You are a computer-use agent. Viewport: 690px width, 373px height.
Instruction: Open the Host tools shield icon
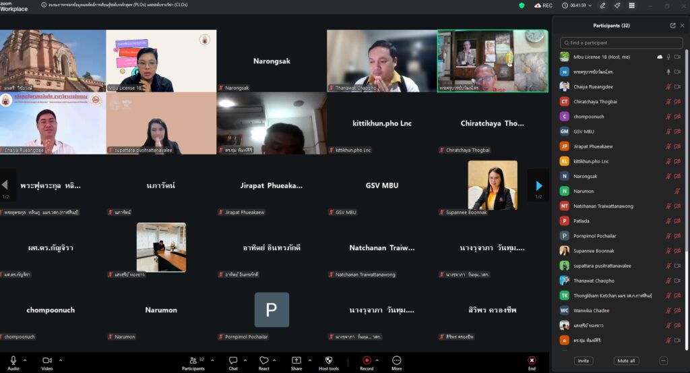pos(328,361)
